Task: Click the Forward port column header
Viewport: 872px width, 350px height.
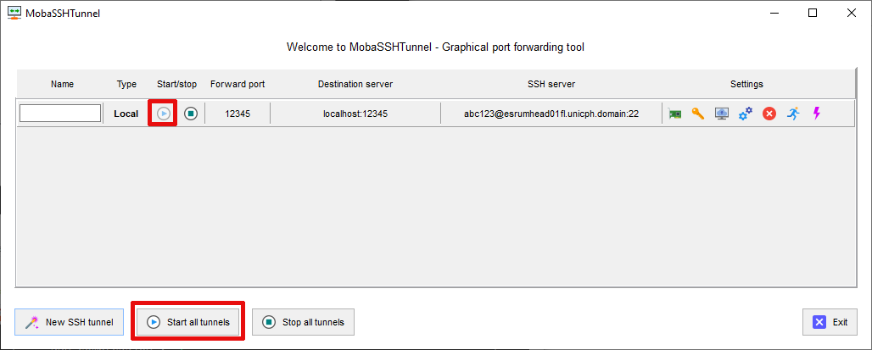Action: tap(238, 85)
